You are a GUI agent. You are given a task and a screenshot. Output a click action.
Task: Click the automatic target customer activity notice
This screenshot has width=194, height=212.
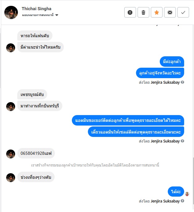click(95, 165)
